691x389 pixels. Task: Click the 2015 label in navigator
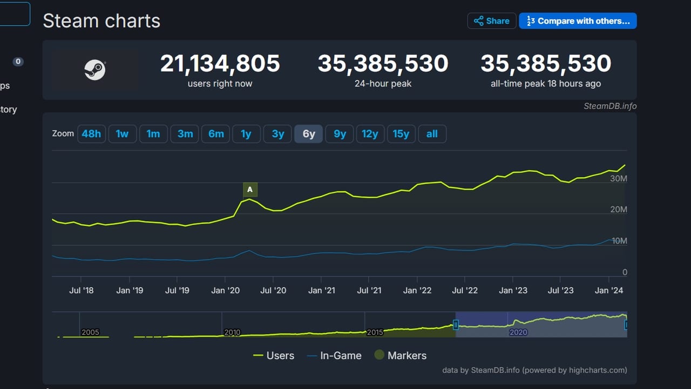375,332
